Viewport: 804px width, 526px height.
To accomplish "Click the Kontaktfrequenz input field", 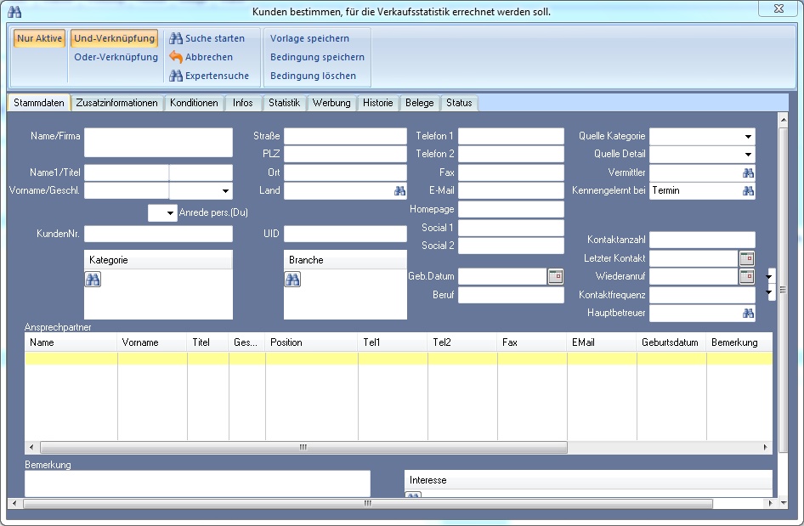I will click(703, 295).
